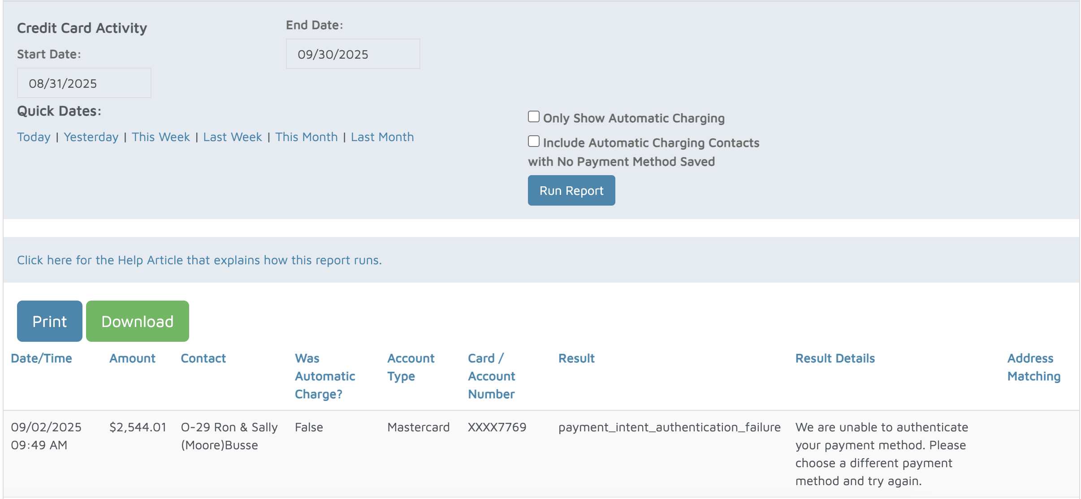The height and width of the screenshot is (499, 1081).
Task: Sort by Address Matching column header
Action: [1033, 367]
